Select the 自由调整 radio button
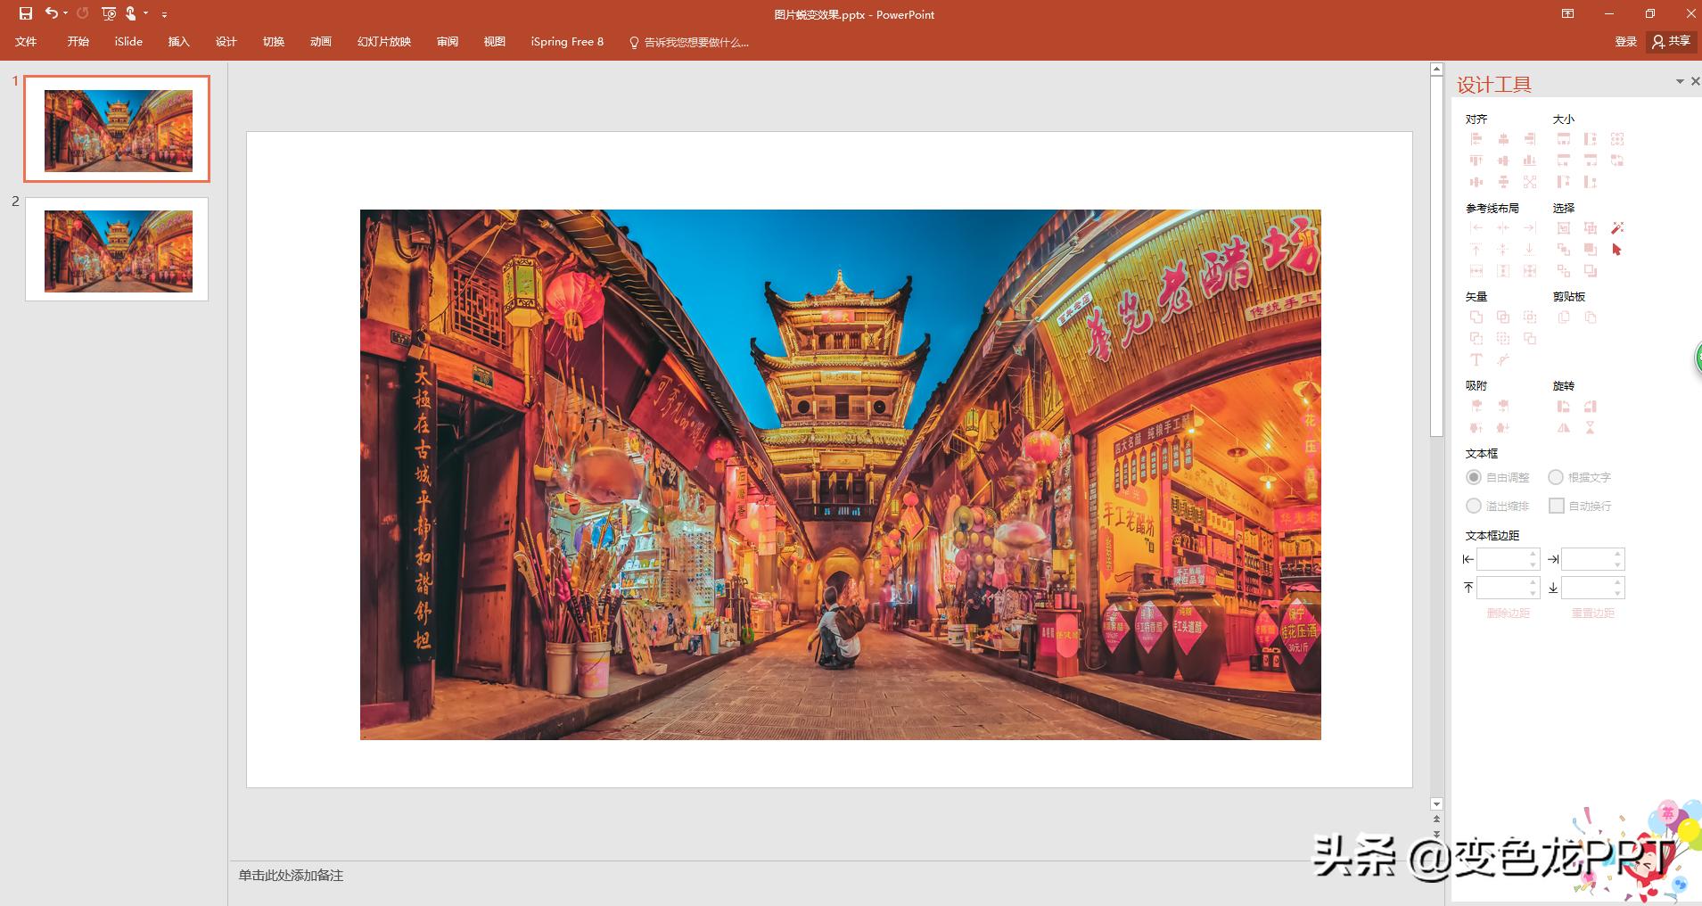 [x=1474, y=477]
